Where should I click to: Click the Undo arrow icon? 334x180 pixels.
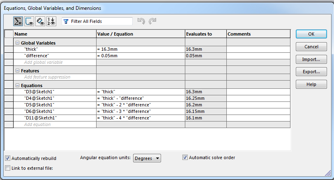click(141, 21)
